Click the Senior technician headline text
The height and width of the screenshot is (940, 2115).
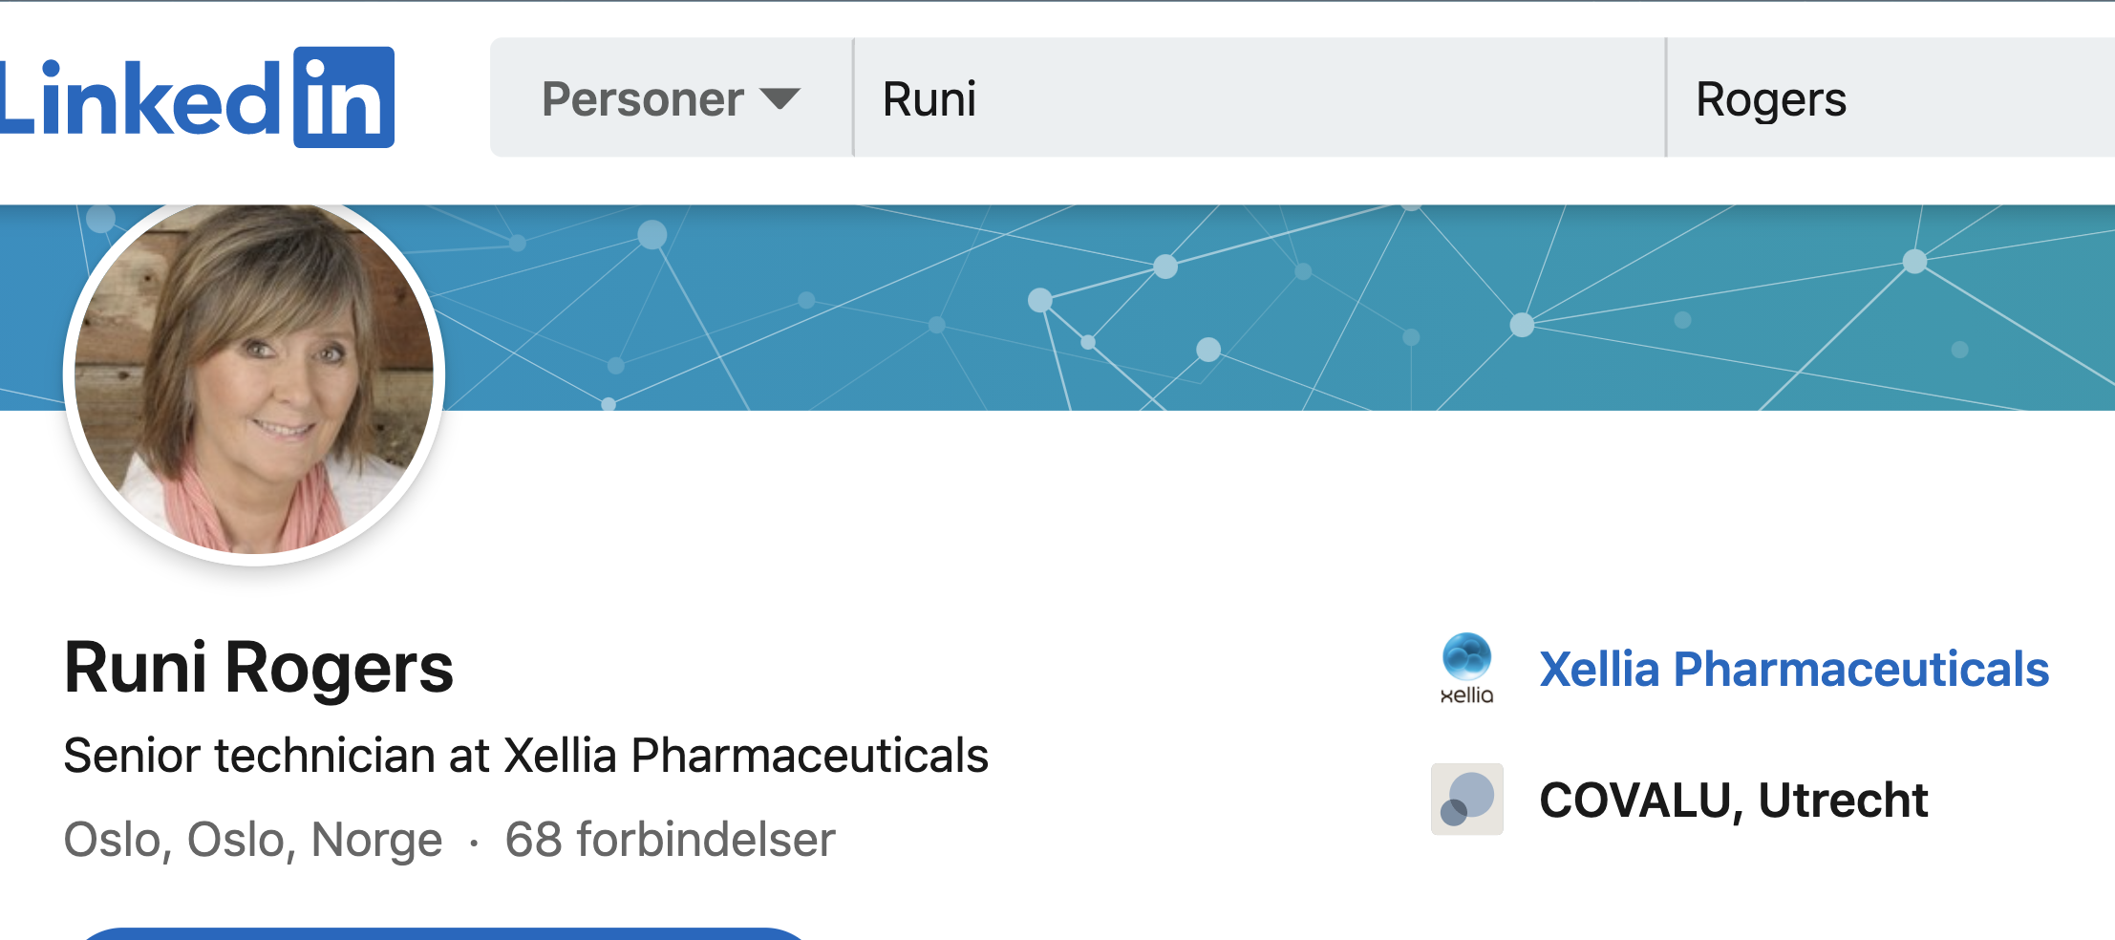525,756
